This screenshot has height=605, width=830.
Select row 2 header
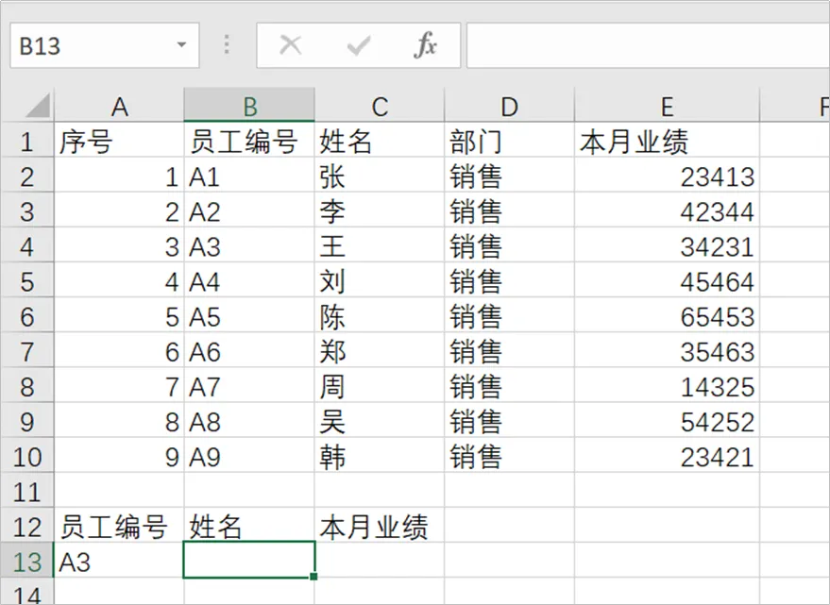(27, 176)
